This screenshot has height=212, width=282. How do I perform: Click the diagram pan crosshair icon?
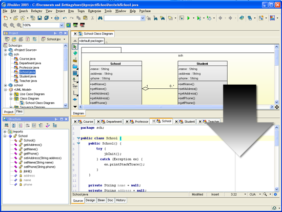[277, 107]
